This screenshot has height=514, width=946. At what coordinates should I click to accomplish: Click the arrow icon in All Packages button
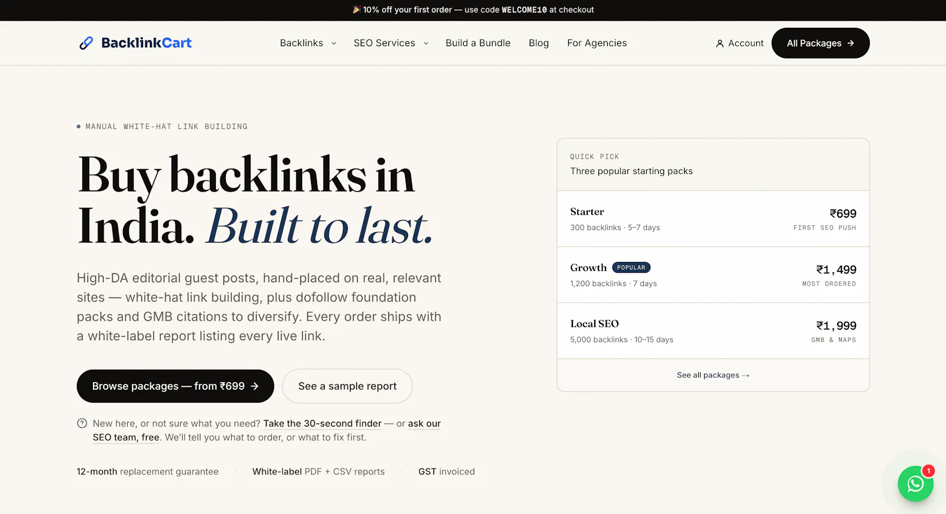click(x=851, y=43)
